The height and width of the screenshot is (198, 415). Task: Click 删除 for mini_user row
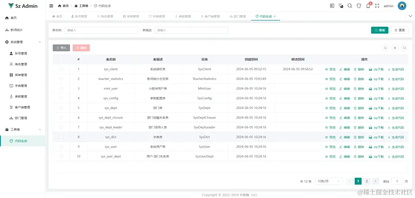tap(359, 89)
